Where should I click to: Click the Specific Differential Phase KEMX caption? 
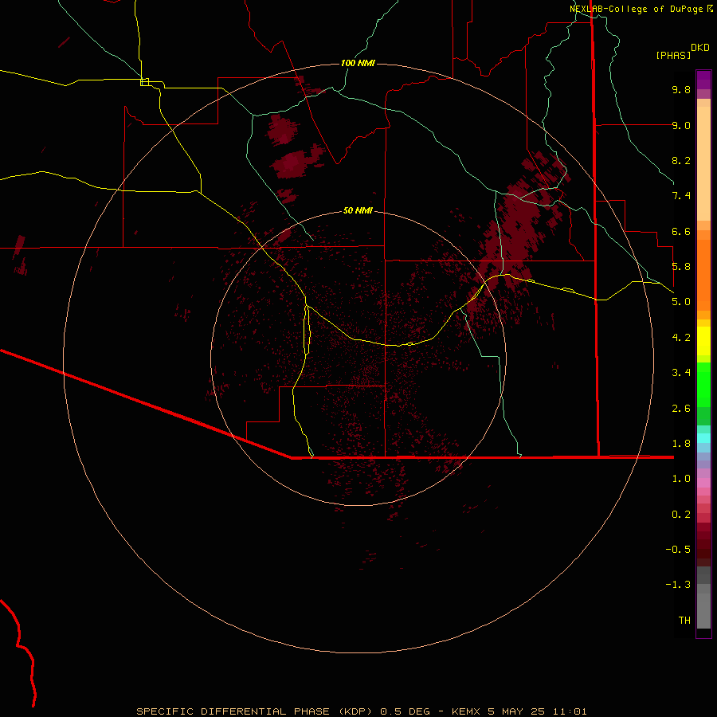point(361,711)
